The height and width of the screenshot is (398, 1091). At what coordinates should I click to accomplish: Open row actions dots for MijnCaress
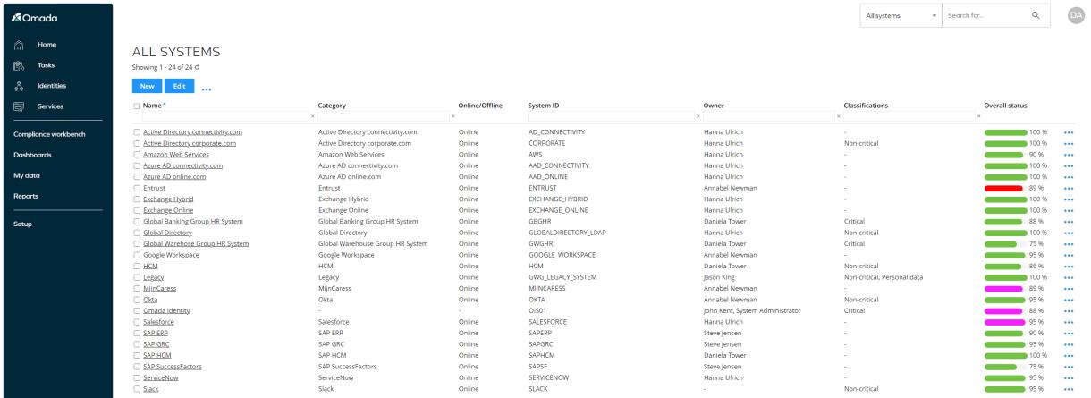1069,288
